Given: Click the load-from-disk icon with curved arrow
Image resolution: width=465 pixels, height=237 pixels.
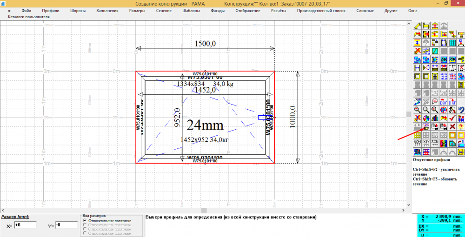Looking at the screenshot, I should tap(444, 127).
